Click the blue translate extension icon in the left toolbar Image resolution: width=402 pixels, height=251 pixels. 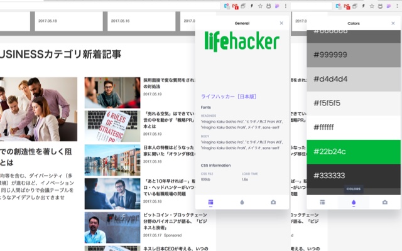point(227,6)
